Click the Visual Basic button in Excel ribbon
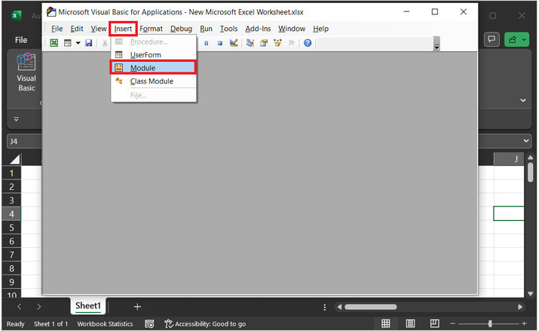The image size is (539, 331). coord(26,72)
